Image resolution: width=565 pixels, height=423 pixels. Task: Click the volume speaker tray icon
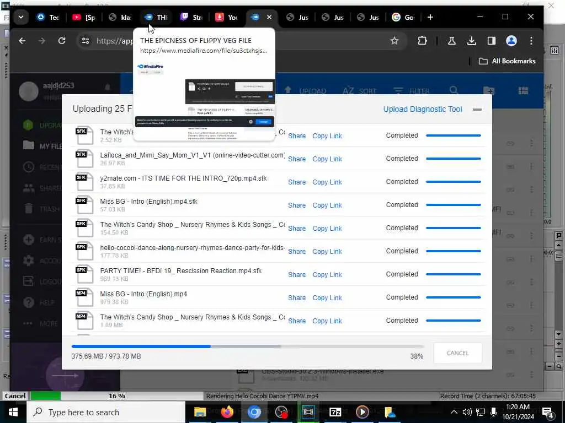tap(467, 412)
